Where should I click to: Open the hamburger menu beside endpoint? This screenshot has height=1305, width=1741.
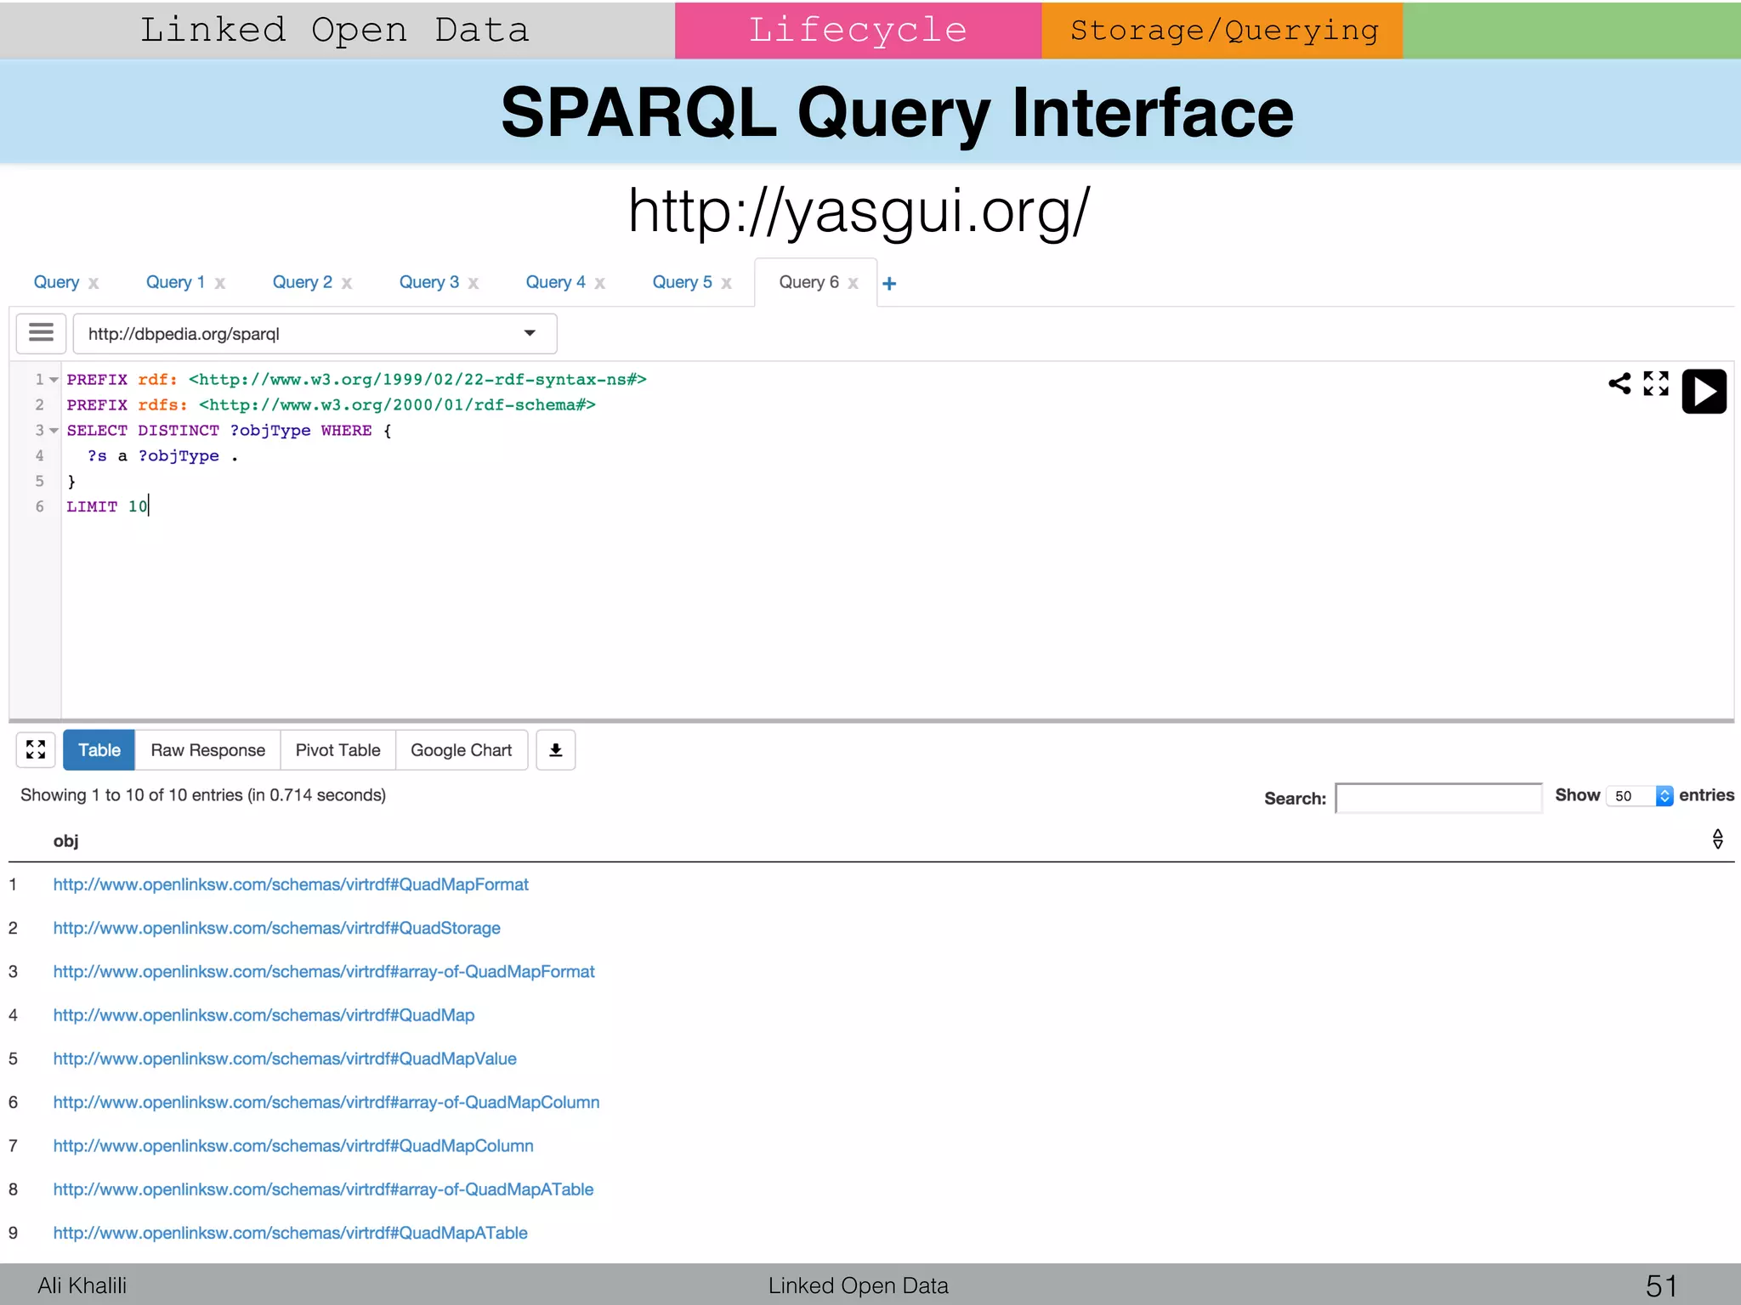[41, 333]
